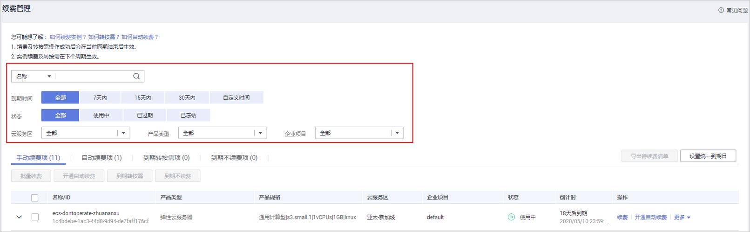This screenshot has height=232, width=750.
Task: Select 全部 for 状态 filter
Action: tap(61, 115)
